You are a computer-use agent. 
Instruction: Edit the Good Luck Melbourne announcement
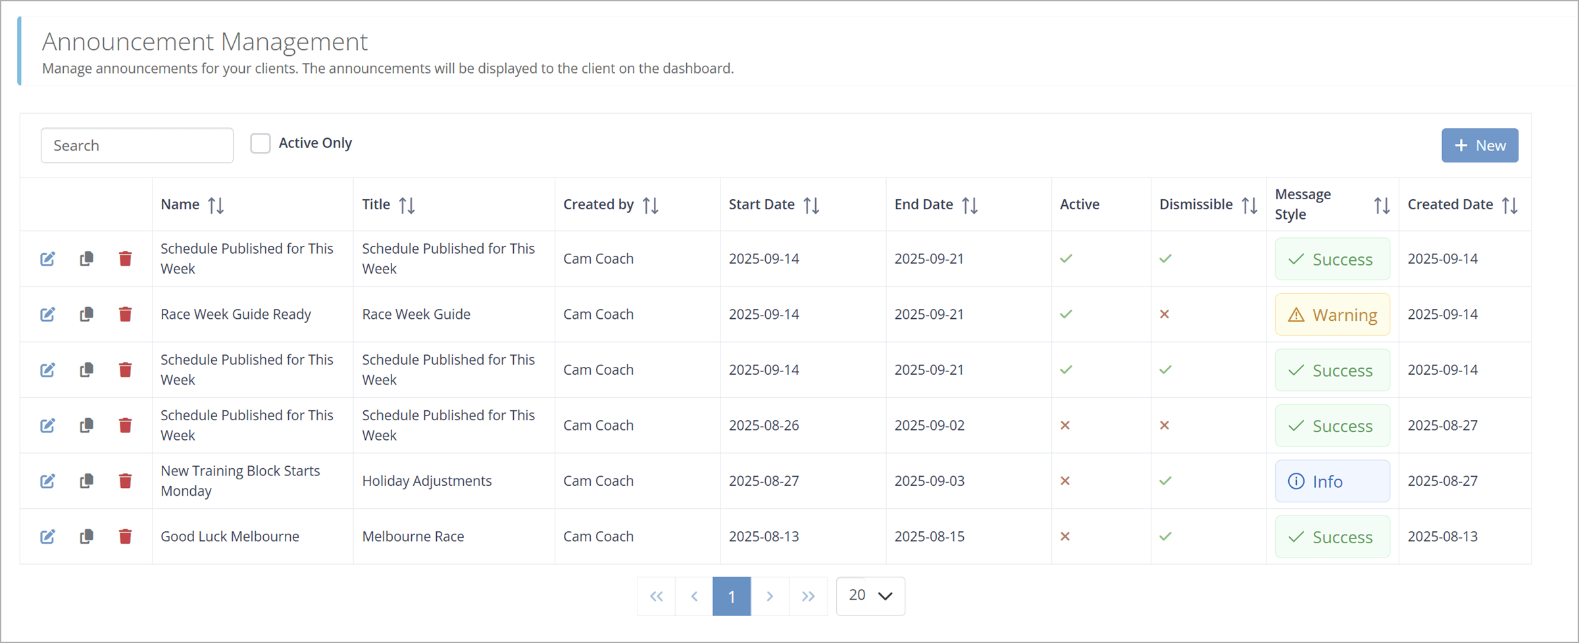tap(47, 536)
